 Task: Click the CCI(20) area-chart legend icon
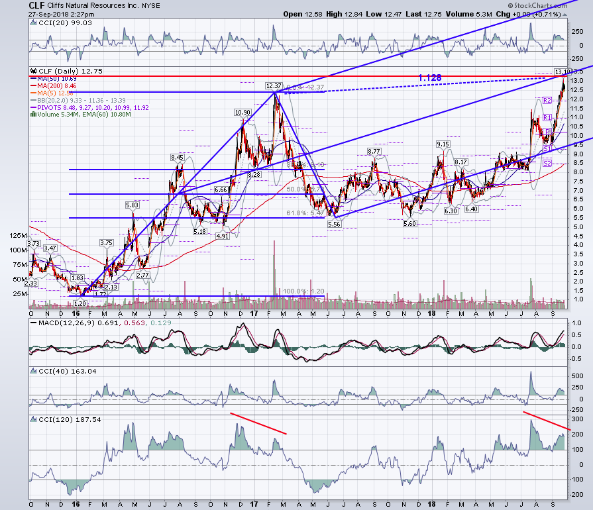coord(34,23)
